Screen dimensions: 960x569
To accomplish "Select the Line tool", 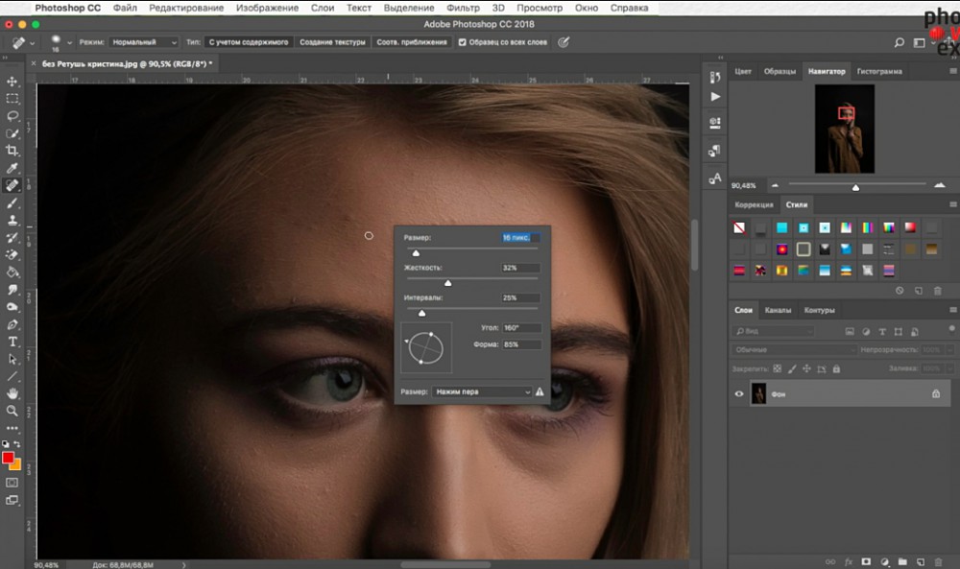I will click(12, 376).
